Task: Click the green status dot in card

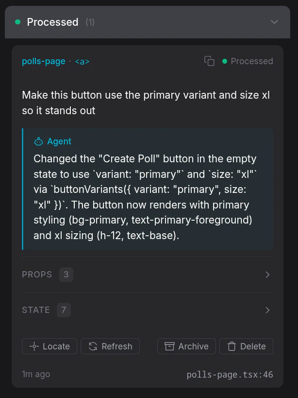Action: tap(225, 61)
